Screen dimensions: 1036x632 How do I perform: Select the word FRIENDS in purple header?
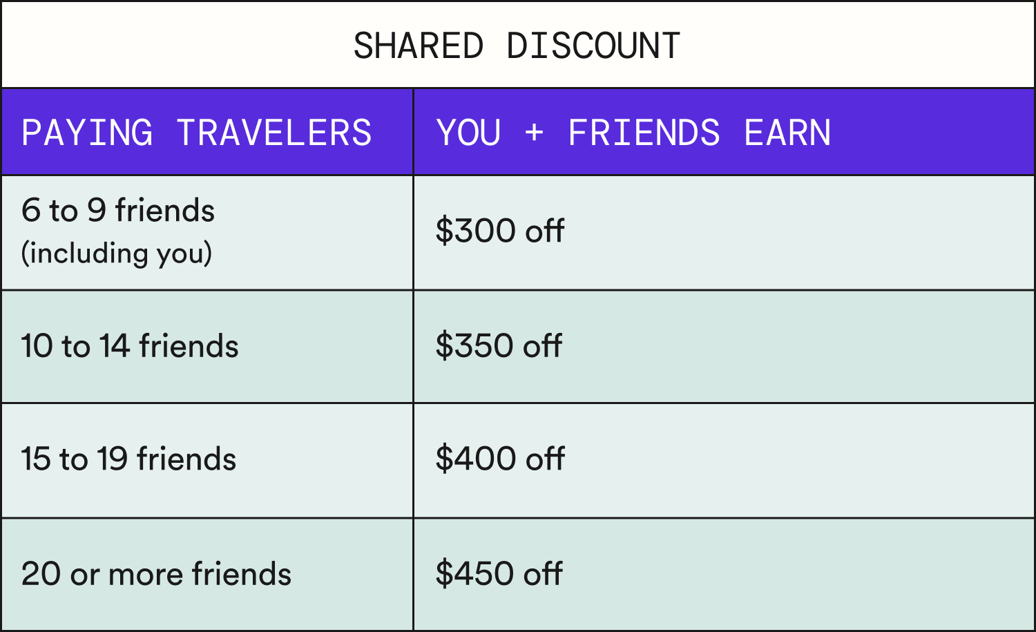[644, 133]
